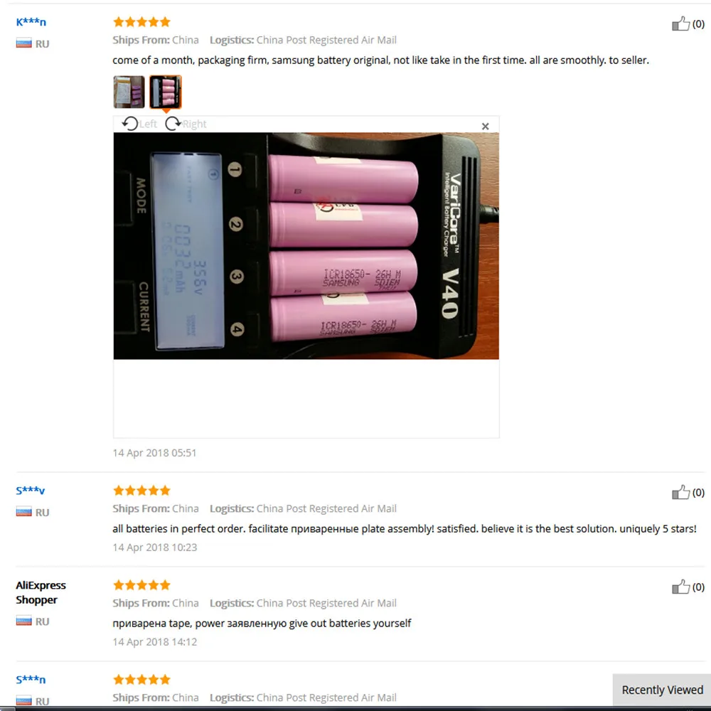Give thumbs up to S***v's review
Viewport: 711px width, 711px height.
(x=680, y=492)
